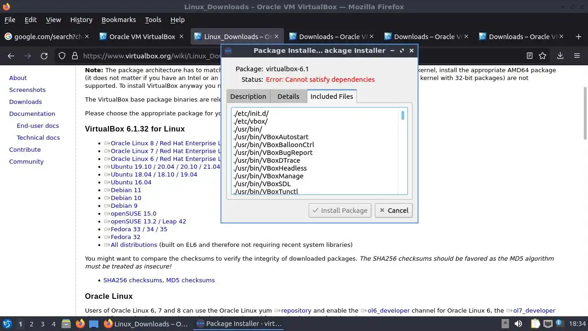Switch to virtual desktop 4
This screenshot has height=331, width=588.
(53, 324)
